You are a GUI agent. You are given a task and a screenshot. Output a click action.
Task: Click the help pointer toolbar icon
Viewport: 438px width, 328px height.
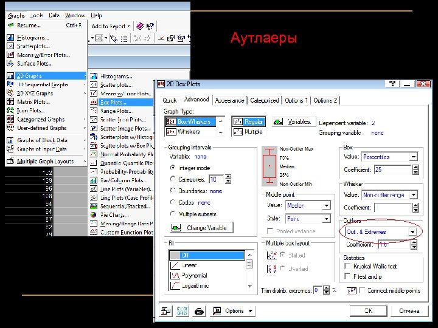pos(150,26)
